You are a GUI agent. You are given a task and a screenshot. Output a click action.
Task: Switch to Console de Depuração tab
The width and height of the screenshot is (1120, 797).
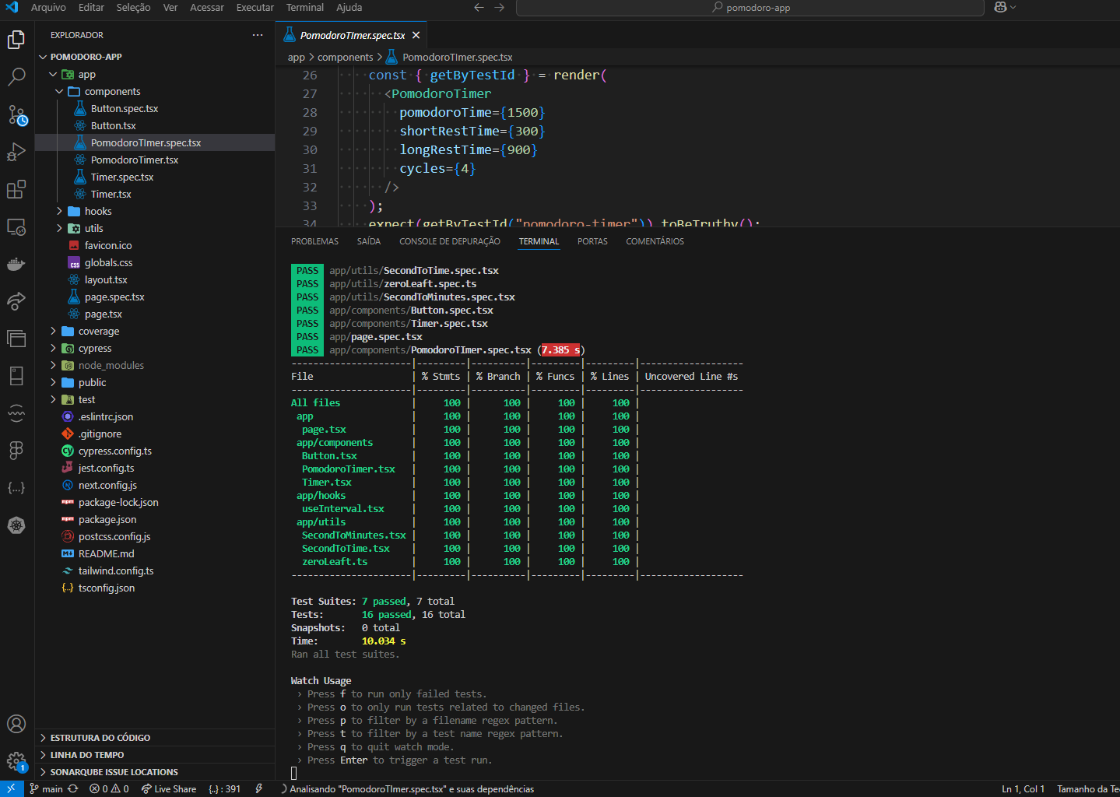(450, 241)
